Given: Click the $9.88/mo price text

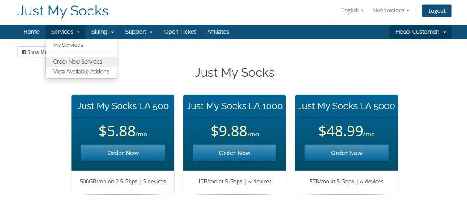Looking at the screenshot, I should [235, 131].
